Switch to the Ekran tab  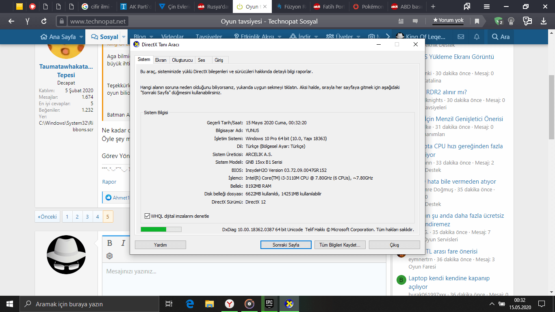(x=161, y=60)
